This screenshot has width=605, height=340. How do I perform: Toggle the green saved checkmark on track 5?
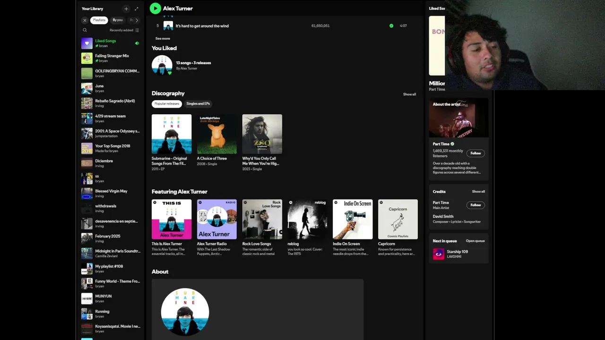pos(391,25)
